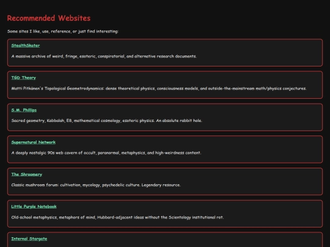The height and width of the screenshot is (247, 330).
Task: Follow the Supernatural Network link
Action: (x=34, y=142)
